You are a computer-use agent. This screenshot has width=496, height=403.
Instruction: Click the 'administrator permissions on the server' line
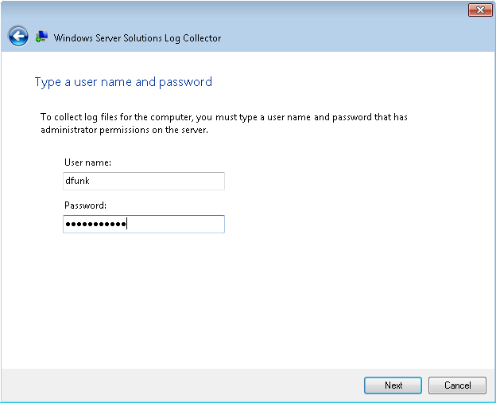[124, 130]
